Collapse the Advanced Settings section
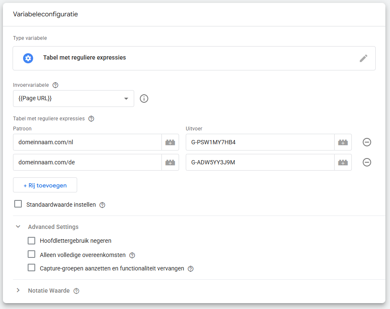Screen dimensions: 390x309 click(18, 227)
